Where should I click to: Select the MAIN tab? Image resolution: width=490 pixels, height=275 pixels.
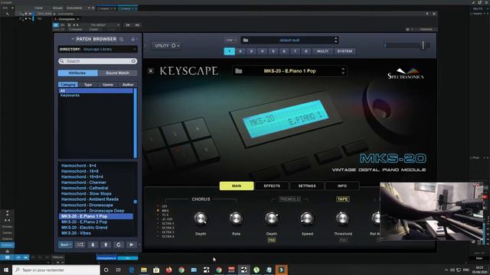click(x=237, y=186)
